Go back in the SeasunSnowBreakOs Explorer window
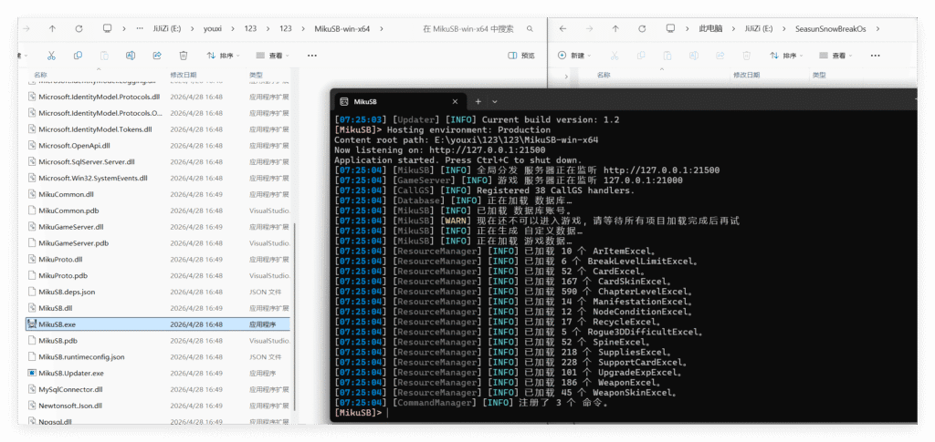 (562, 28)
